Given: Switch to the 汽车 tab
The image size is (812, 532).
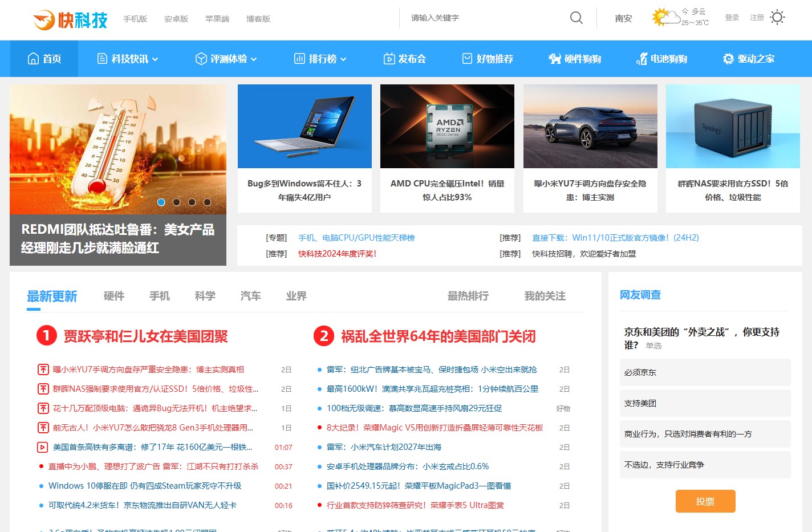Looking at the screenshot, I should click(251, 296).
